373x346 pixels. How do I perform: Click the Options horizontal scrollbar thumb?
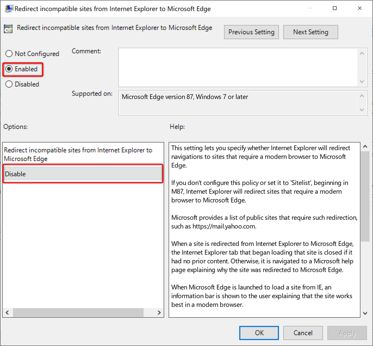(x=78, y=312)
